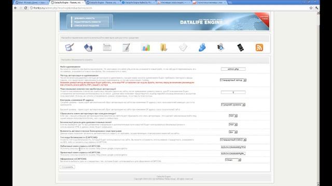Viewport: 332px width, 186px height.
Task: Open the Google reCAPTCHA link in public key row
Action: (x=112, y=148)
